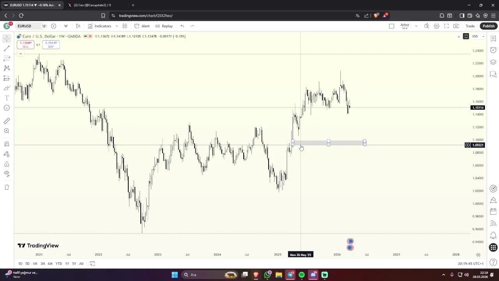This screenshot has width=499, height=281.
Task: Select the 6M time range
Action: coord(50,263)
